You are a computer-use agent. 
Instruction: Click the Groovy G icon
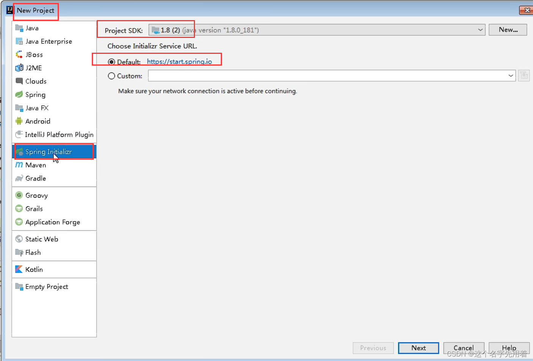tap(19, 195)
